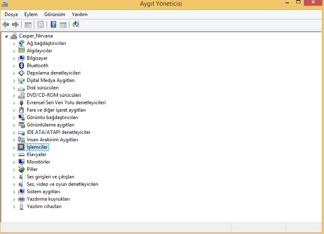Select the Yazılım cihazları label
Viewport: 324px width, 234px height.
(x=44, y=206)
